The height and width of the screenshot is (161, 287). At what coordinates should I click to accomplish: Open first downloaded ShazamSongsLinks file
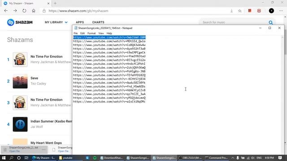click(14, 151)
